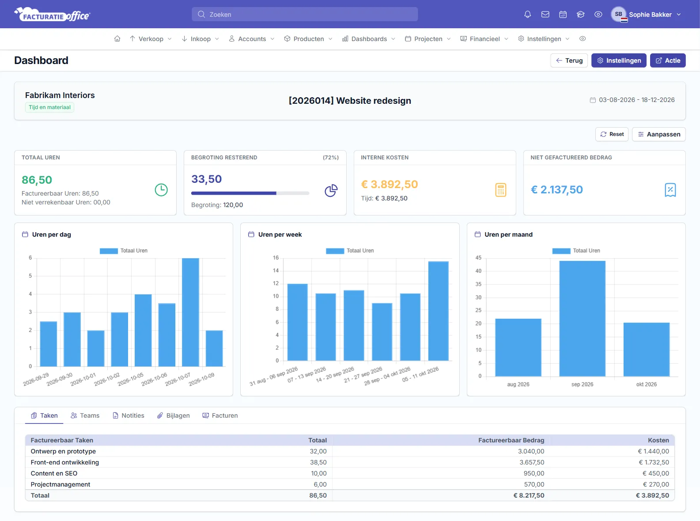Screen dimensions: 700x521
Task: Click calendar icon beside Uren per maand
Action: pos(477,234)
